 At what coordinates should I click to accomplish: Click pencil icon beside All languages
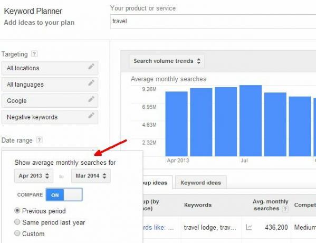[x=91, y=83]
